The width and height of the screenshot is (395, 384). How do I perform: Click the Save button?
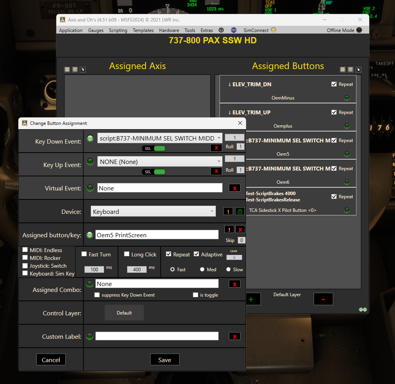[165, 360]
